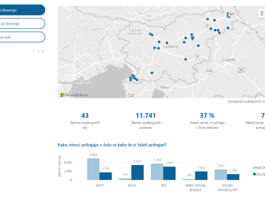This screenshot has height=198, width=265.
Task: Click the dark AVTO bar labeled 1.748
Action: (105, 176)
